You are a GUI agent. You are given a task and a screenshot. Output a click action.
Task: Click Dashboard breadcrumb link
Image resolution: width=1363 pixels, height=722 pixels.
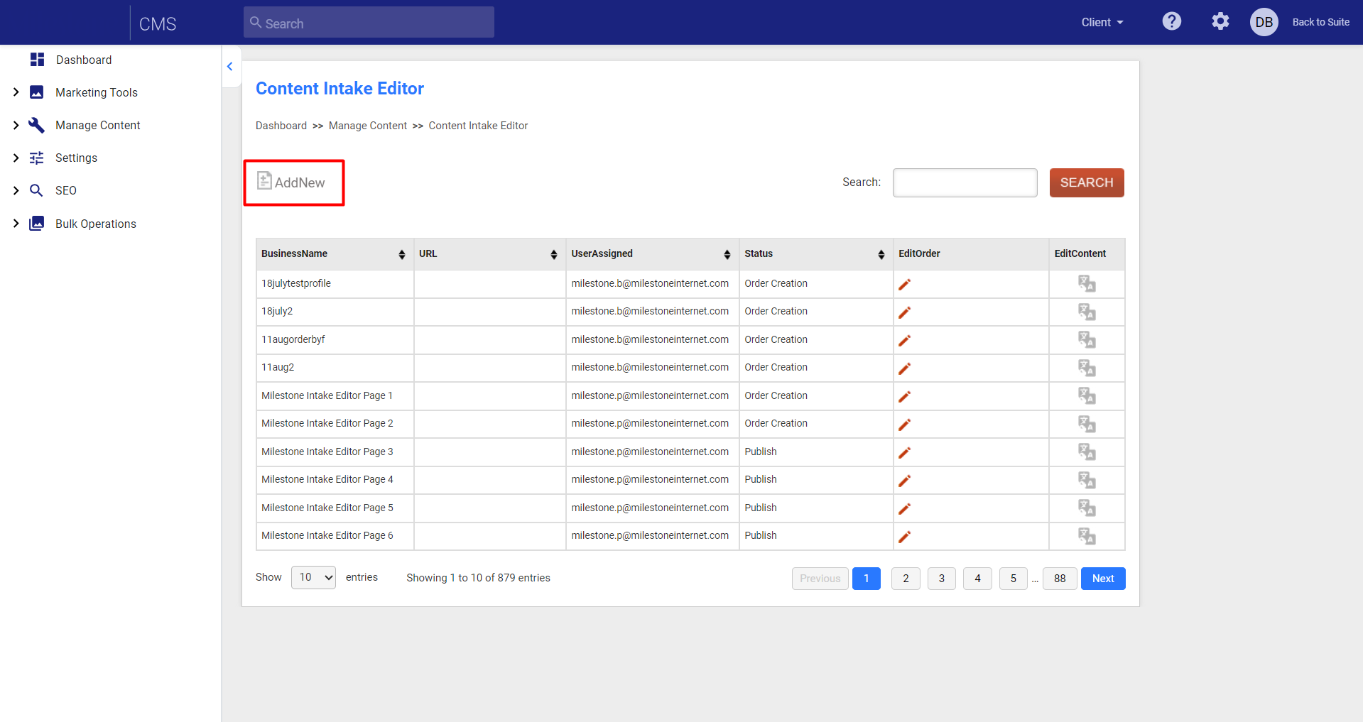[281, 126]
